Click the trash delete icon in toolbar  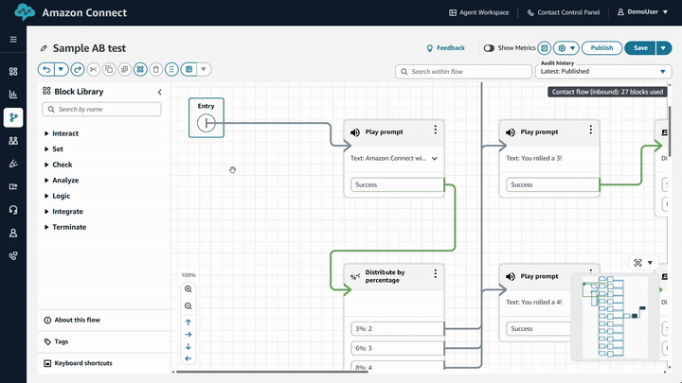(x=155, y=69)
